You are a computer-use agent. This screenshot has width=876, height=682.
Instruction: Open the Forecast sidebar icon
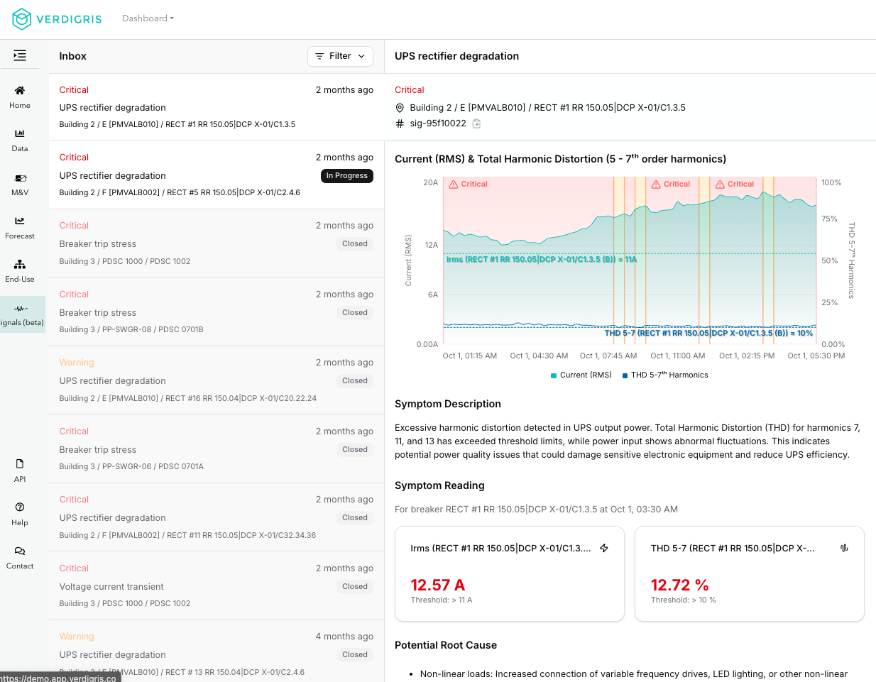click(x=20, y=221)
